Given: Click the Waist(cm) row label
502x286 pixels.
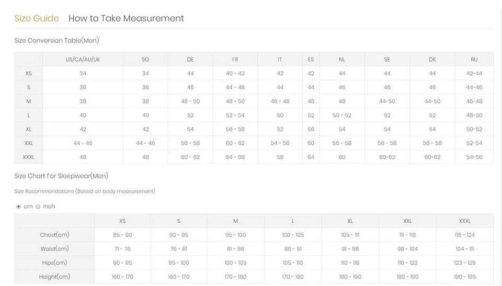Looking at the screenshot, I should click(x=54, y=249).
